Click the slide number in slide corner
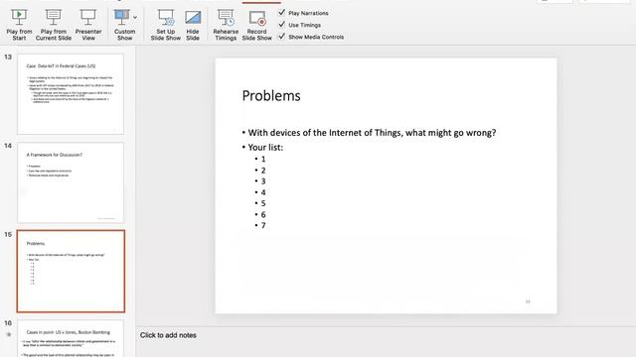The width and height of the screenshot is (636, 357). 528,301
